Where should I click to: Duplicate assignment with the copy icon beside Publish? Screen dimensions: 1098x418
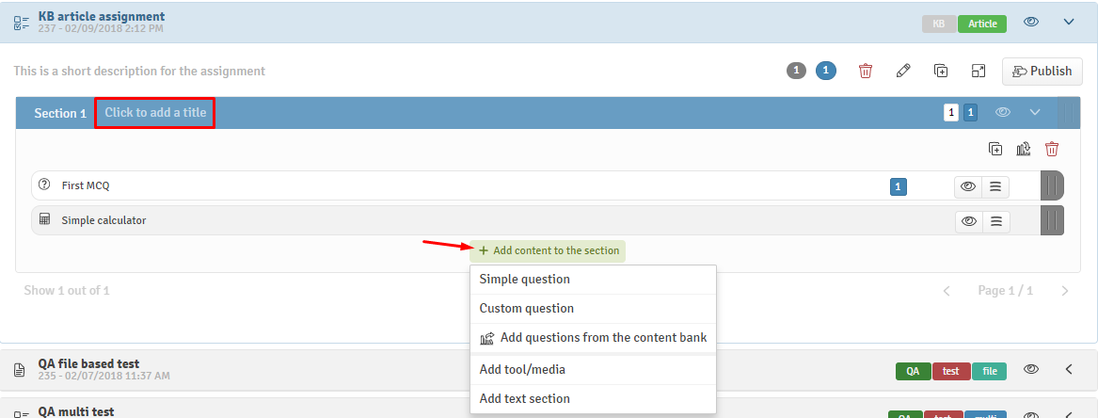coord(941,71)
